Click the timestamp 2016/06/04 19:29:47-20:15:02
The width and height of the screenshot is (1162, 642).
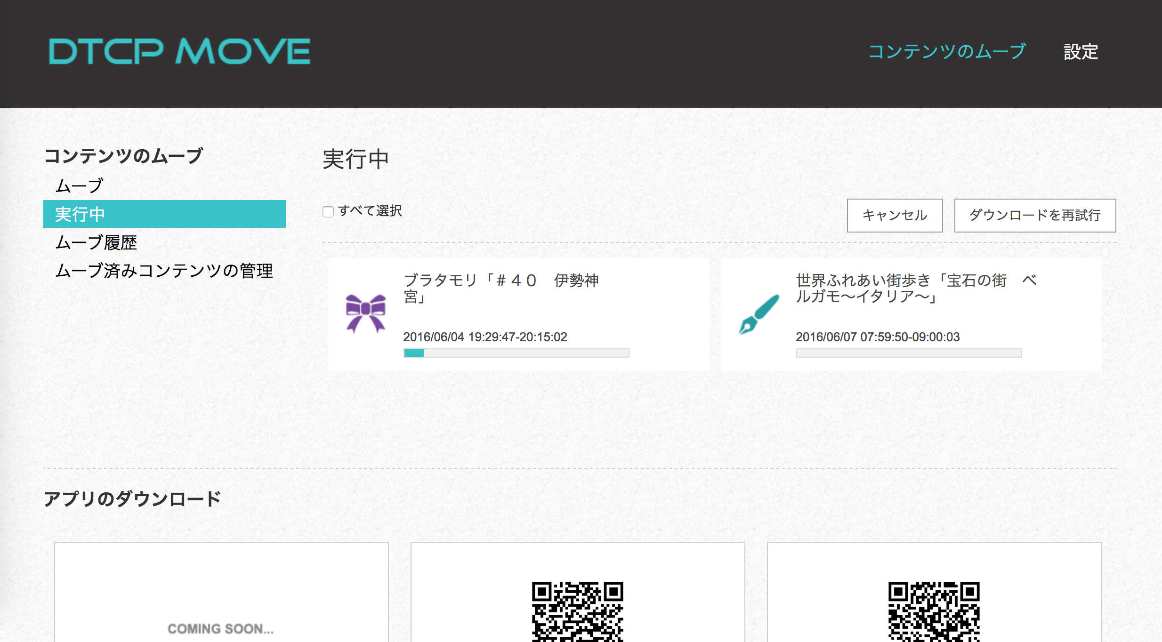485,337
